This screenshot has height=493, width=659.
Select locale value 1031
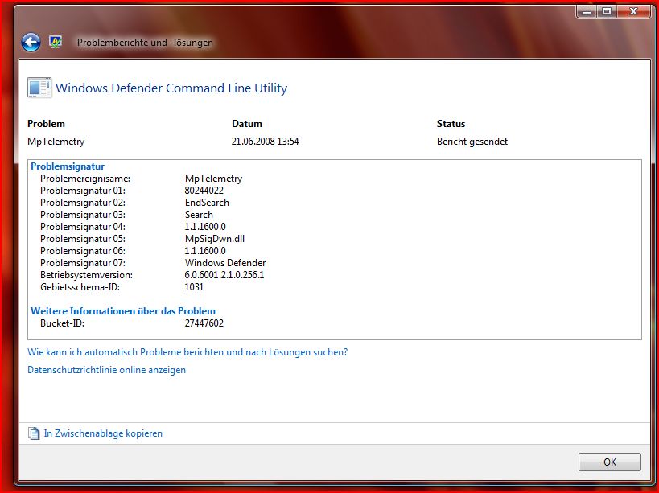click(x=194, y=287)
